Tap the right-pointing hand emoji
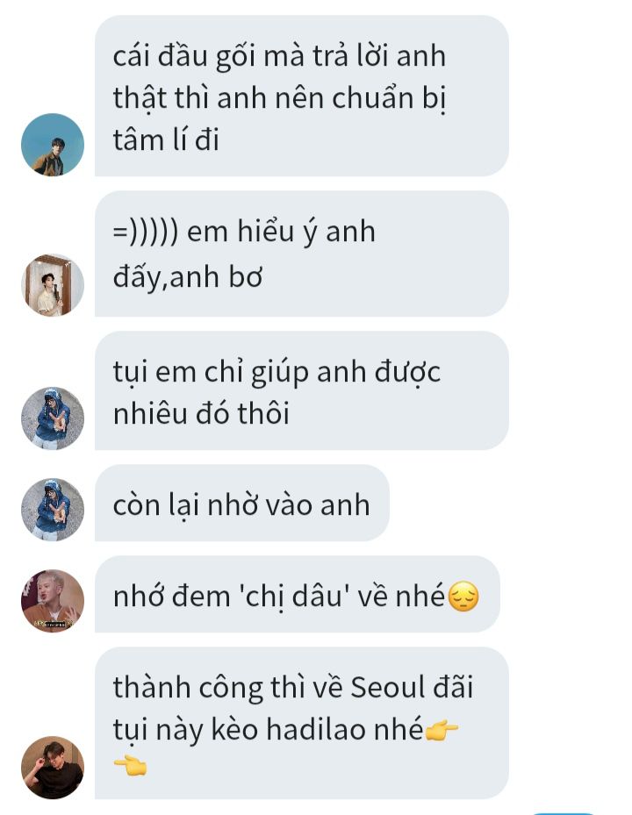The width and height of the screenshot is (632, 815). point(442,730)
